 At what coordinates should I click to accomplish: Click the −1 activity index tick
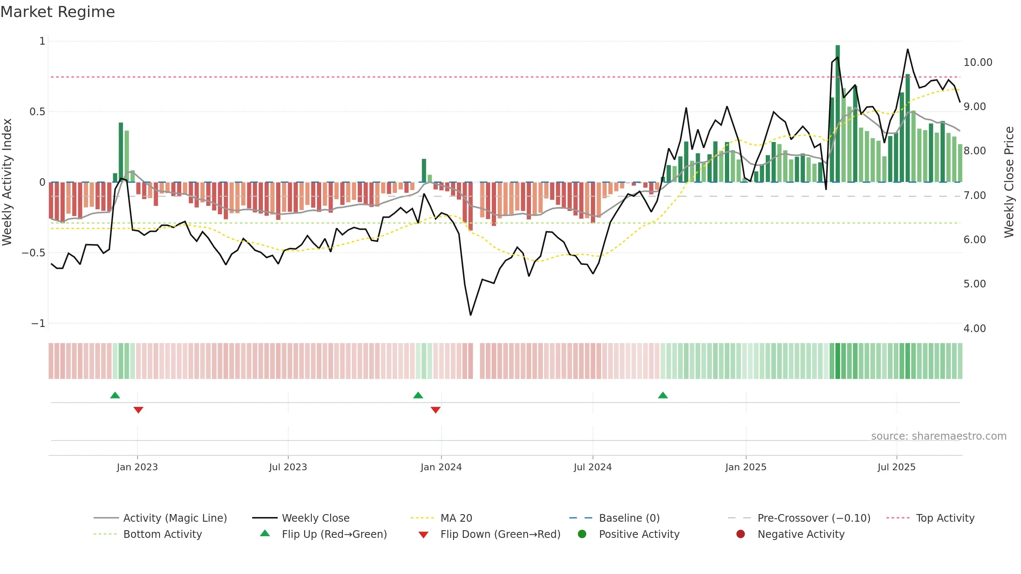tap(38, 323)
